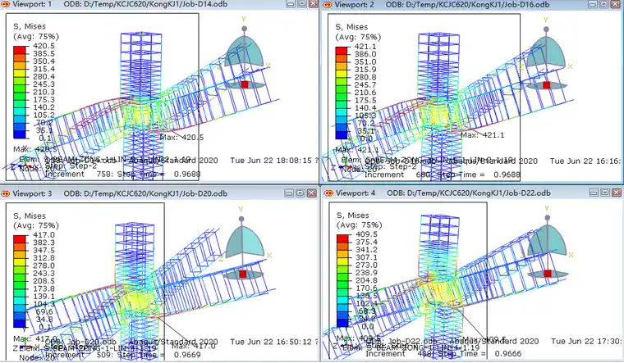
Task: Click the 3D compass dome in Viewport 4
Action: tap(547, 241)
